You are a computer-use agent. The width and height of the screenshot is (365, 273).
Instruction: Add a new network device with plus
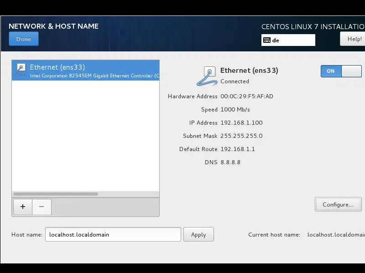pyautogui.click(x=23, y=207)
